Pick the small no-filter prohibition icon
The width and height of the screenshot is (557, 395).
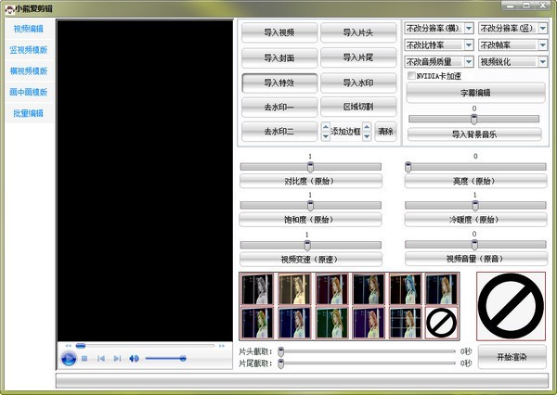[x=442, y=323]
